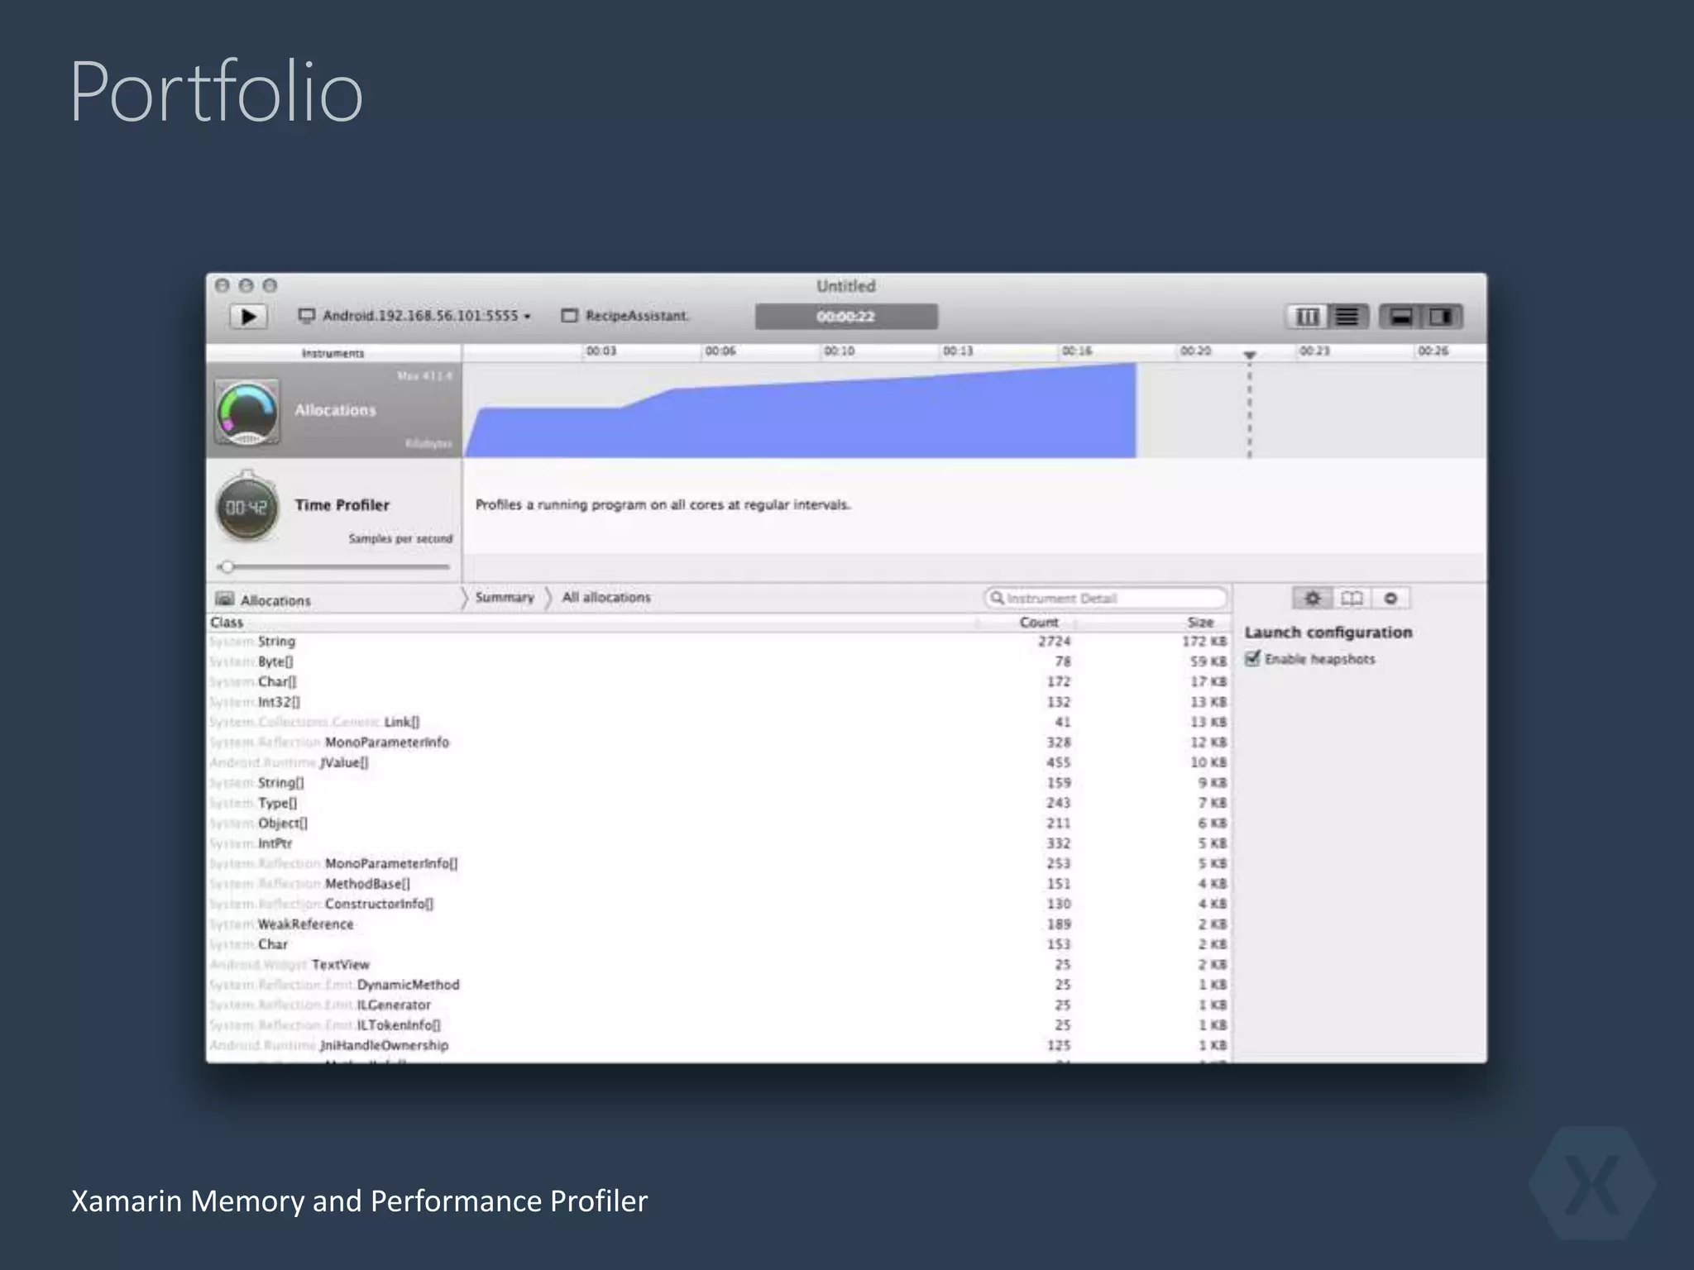This screenshot has height=1270, width=1694.
Task: Select the TextView widget row
Action: pyautogui.click(x=718, y=965)
